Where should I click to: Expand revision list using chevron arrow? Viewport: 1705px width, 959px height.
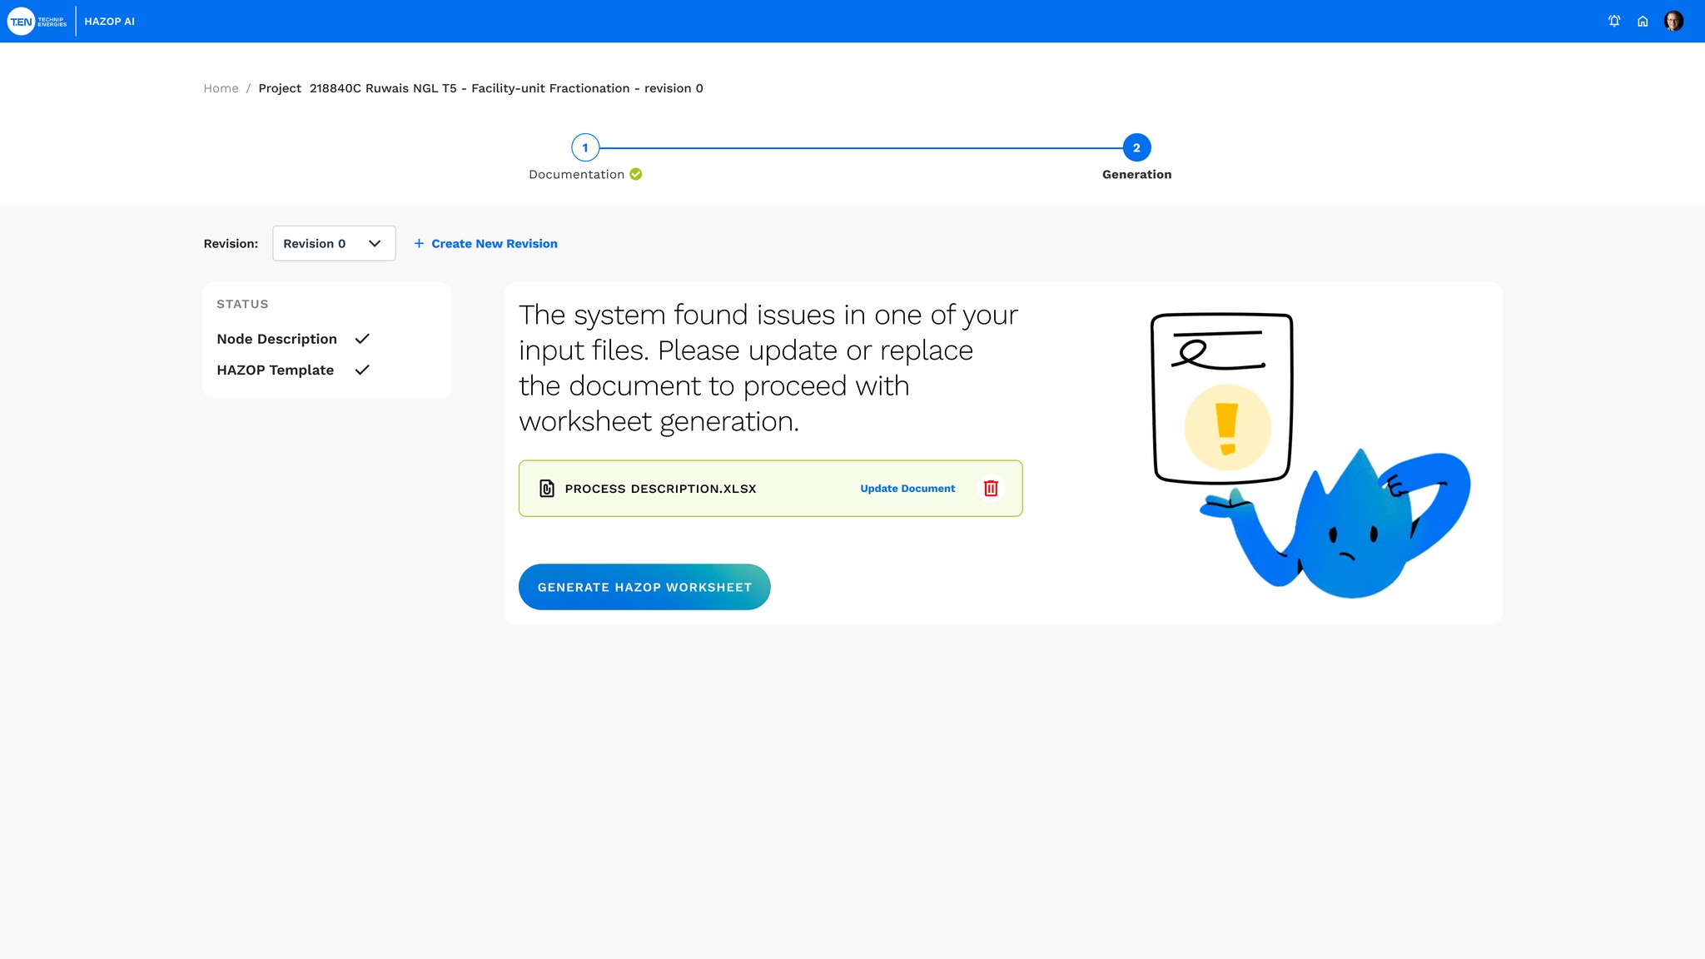click(x=375, y=243)
